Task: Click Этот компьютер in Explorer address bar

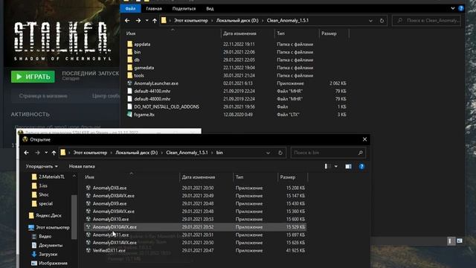Action: coord(190,20)
